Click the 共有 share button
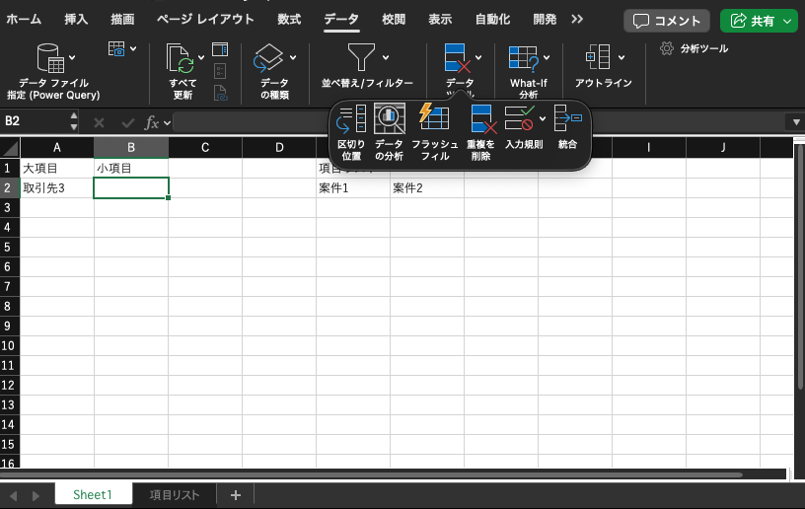This screenshot has height=509, width=805. point(759,21)
